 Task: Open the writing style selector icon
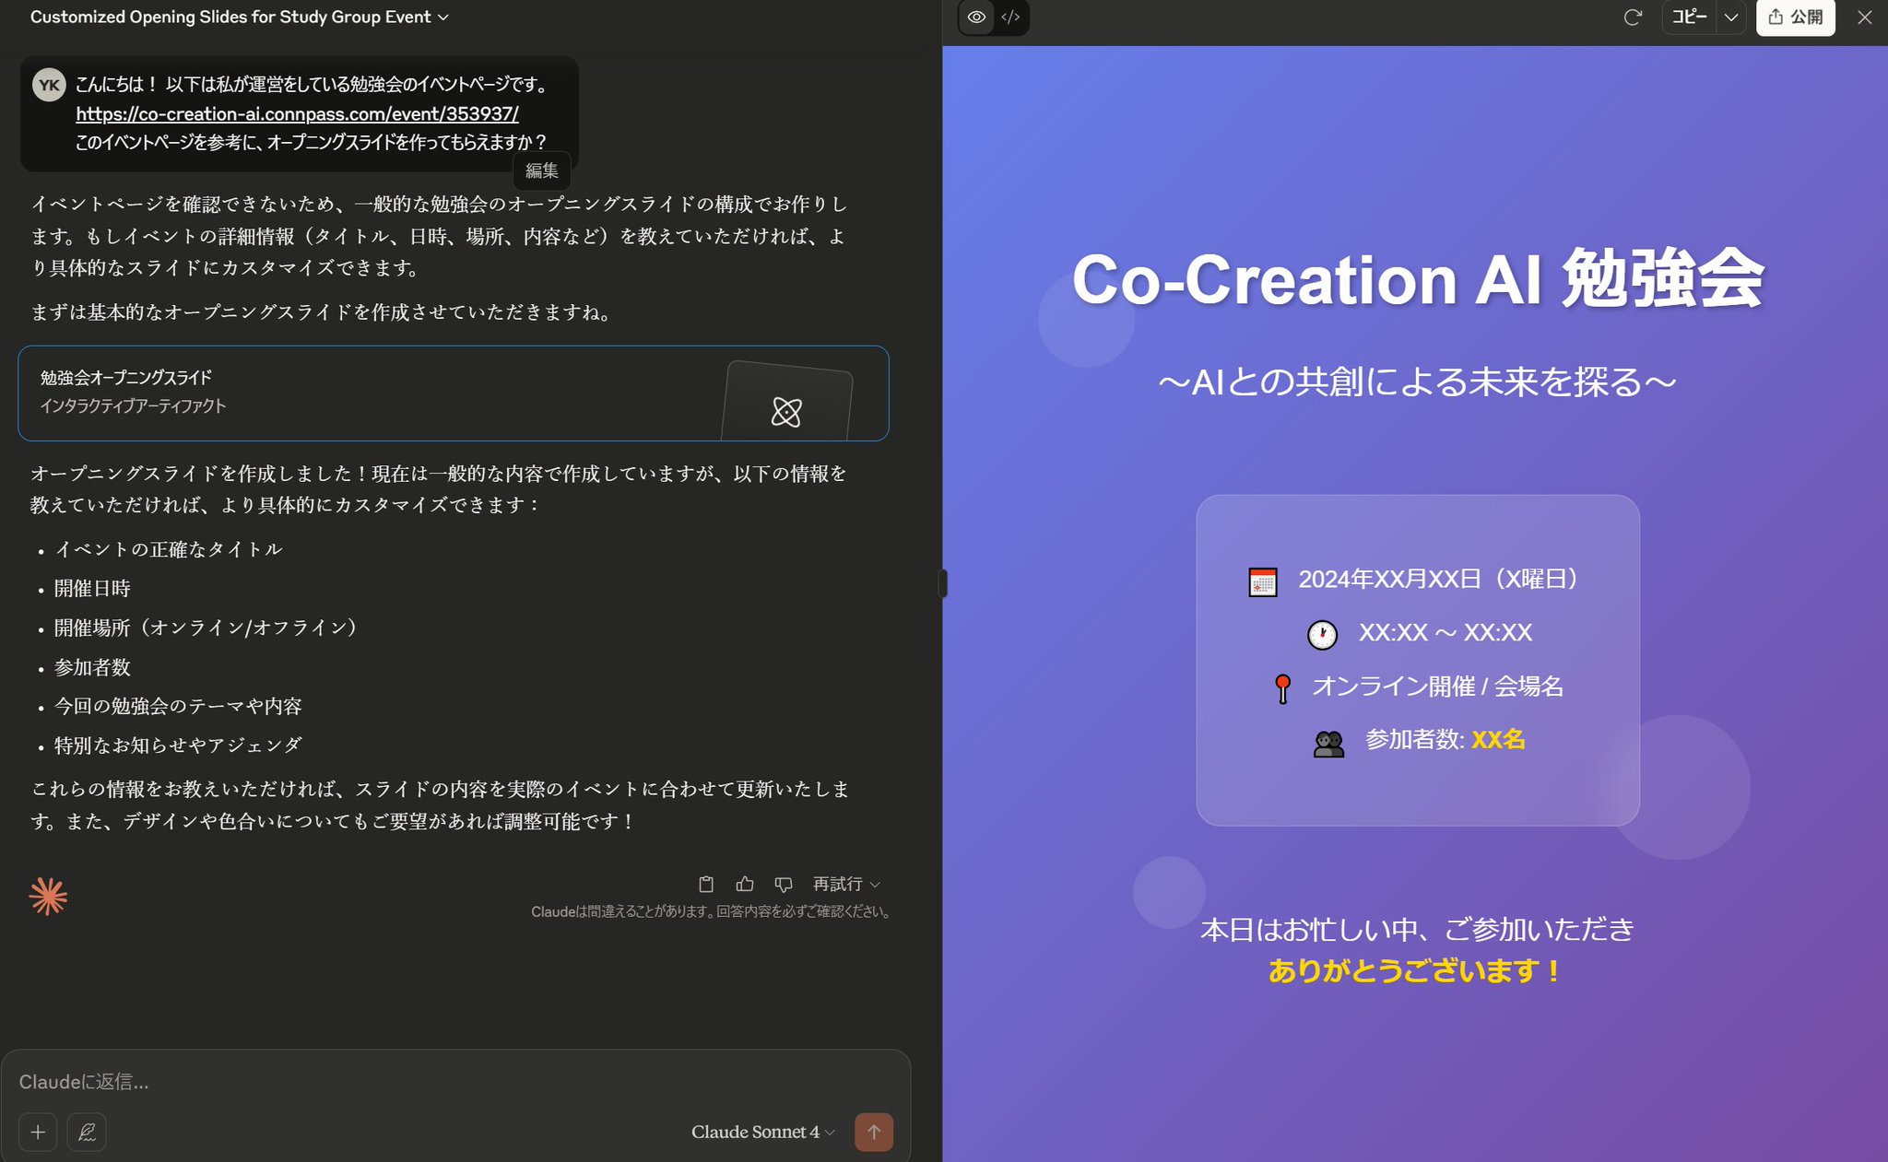[87, 1132]
